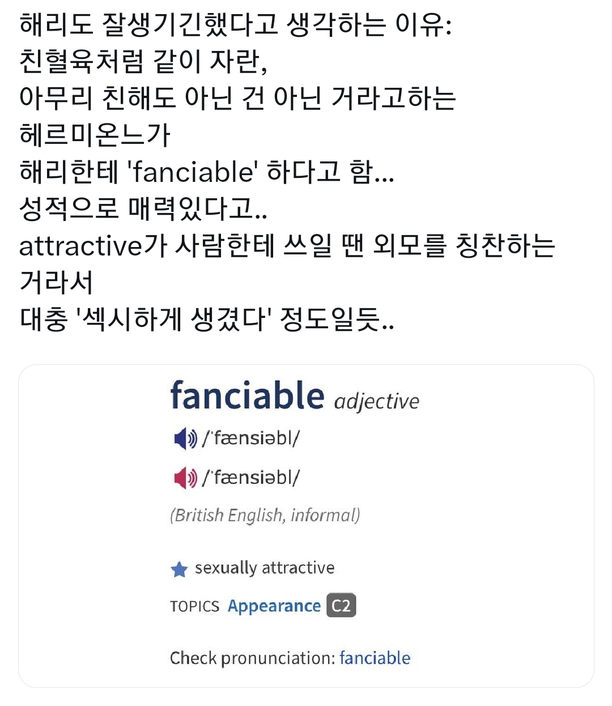
Task: Click the blue star beside the definition
Action: coord(179,569)
